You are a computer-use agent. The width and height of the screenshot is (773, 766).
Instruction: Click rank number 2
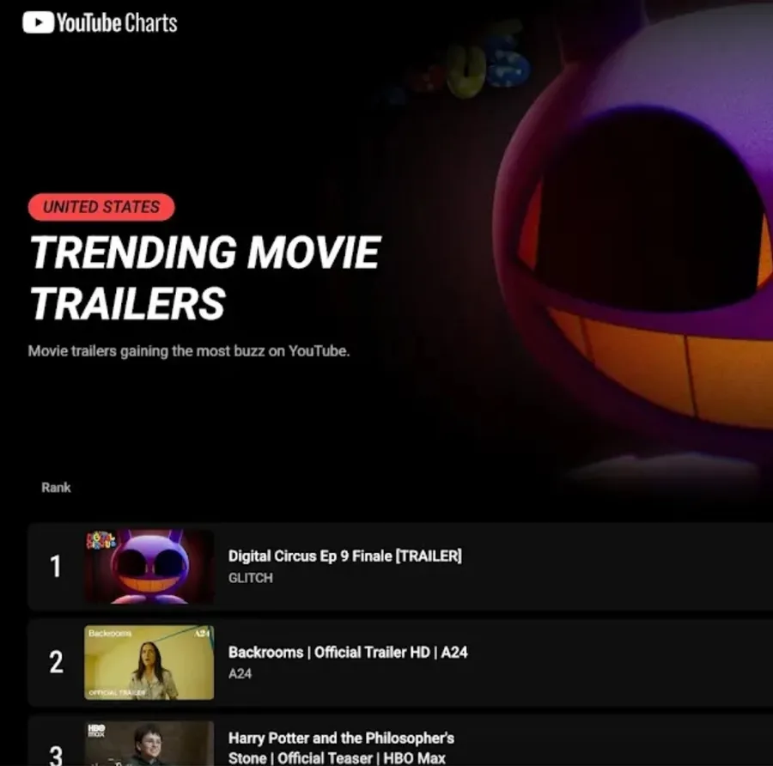[x=56, y=662]
